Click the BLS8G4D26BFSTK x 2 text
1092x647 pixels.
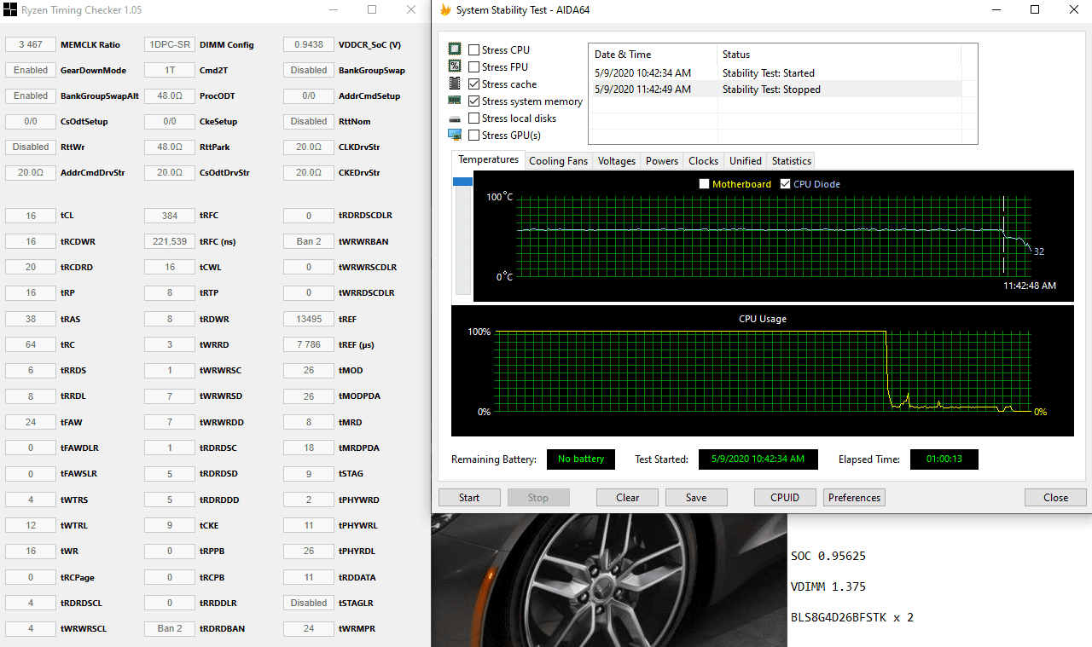[x=852, y=617]
